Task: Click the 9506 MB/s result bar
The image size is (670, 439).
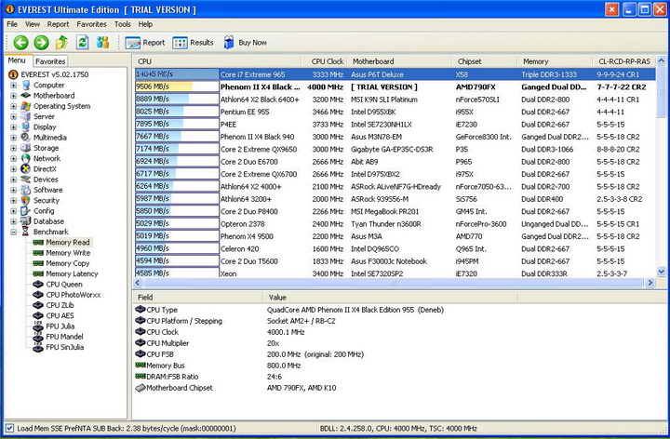Action: (x=177, y=86)
